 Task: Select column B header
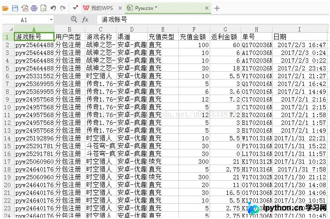click(69, 29)
